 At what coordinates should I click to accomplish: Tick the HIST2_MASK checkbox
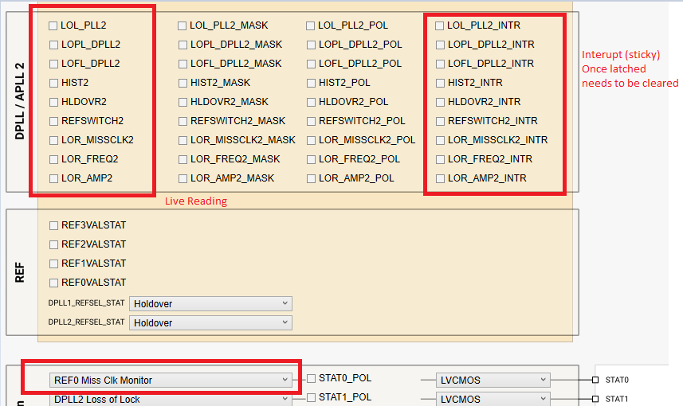coord(183,83)
